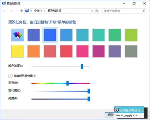This screenshot has height=120, width=150.
Task: Select the emerald green color swatch
Action: tap(115, 35)
